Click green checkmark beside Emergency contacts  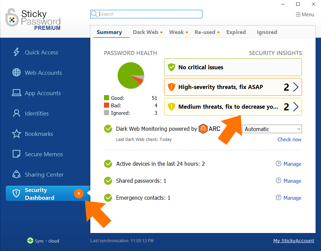tap(108, 198)
